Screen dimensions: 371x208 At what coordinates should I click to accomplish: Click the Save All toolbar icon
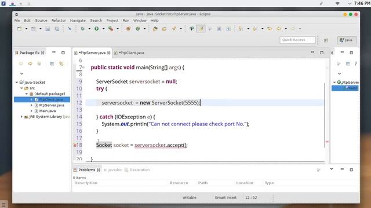click(x=57, y=28)
